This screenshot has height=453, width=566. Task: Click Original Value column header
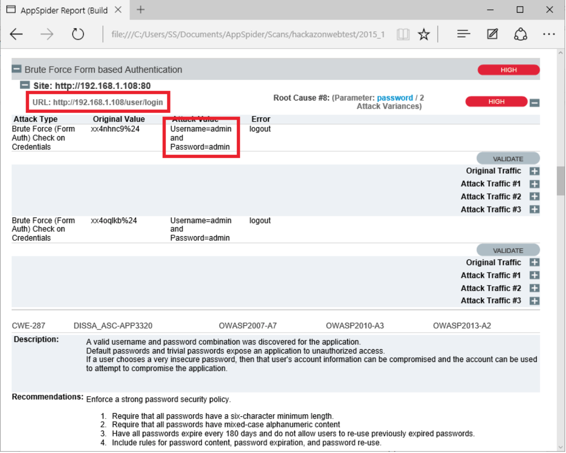119,119
